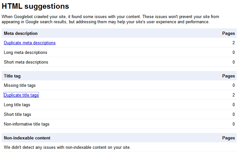Open the Duplicate meta descriptions link
This screenshot has height=152, width=238.
(30, 43)
